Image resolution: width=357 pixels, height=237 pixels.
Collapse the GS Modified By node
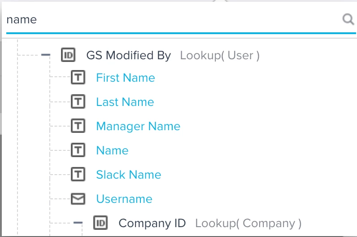(x=46, y=55)
